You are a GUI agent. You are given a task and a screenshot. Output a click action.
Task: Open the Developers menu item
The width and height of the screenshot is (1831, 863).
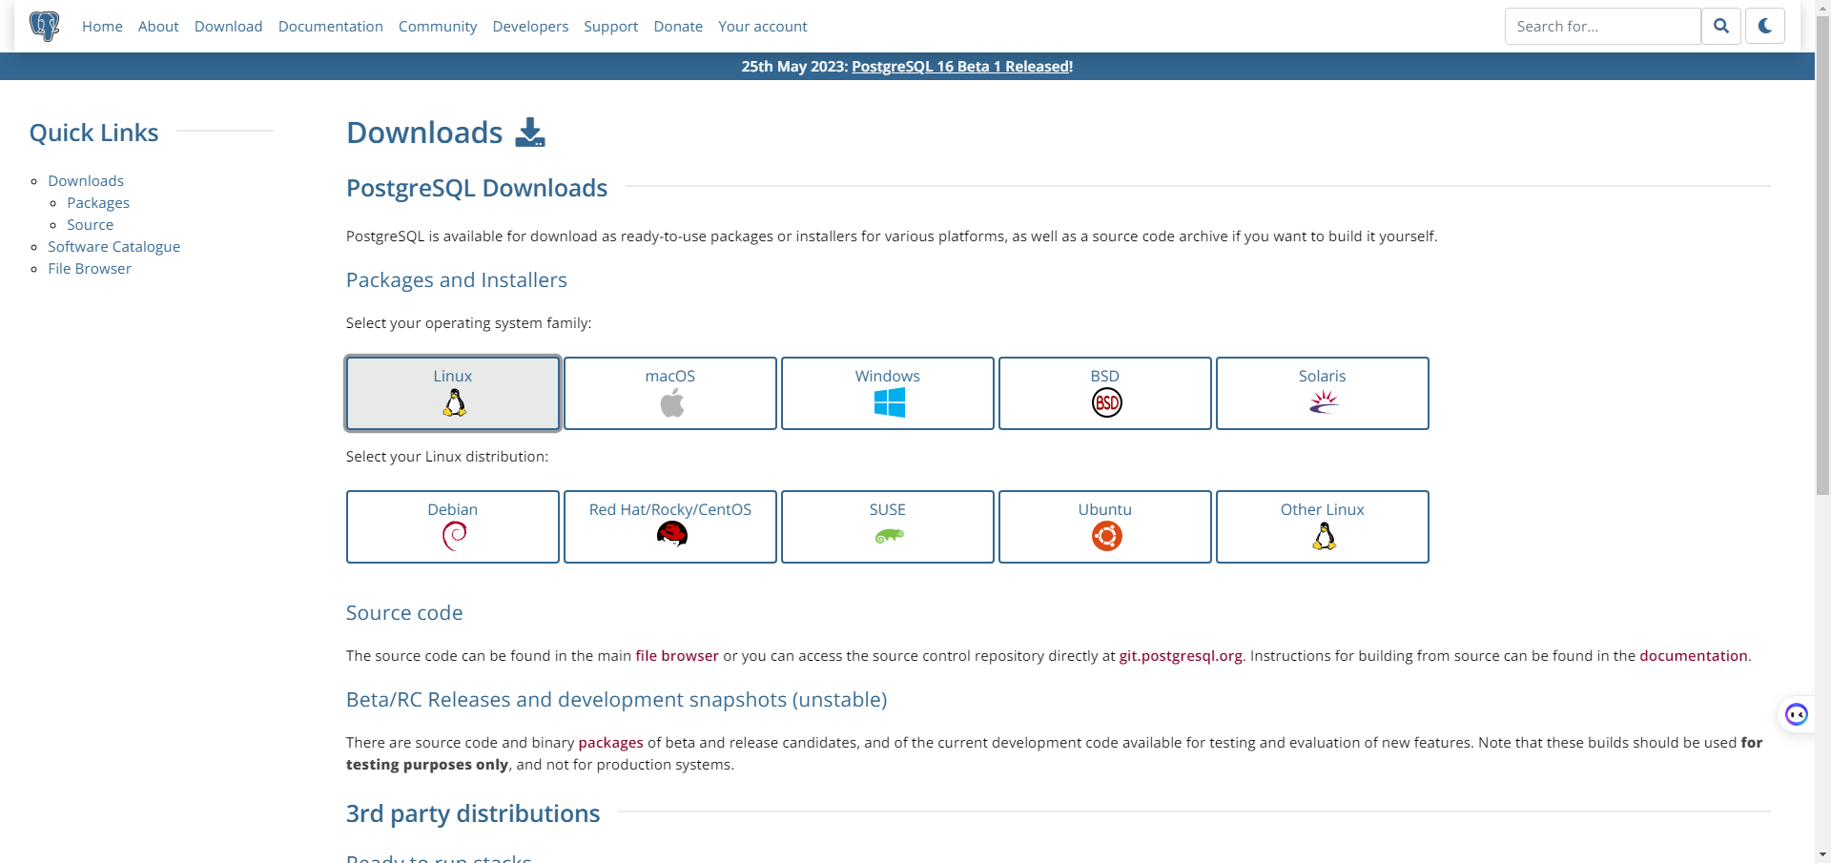[x=530, y=27]
